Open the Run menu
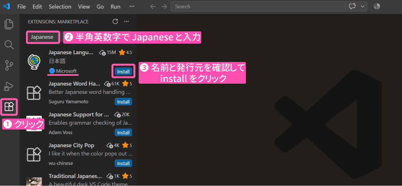Image resolution: width=402 pixels, height=186 pixels. pyautogui.click(x=116, y=6)
